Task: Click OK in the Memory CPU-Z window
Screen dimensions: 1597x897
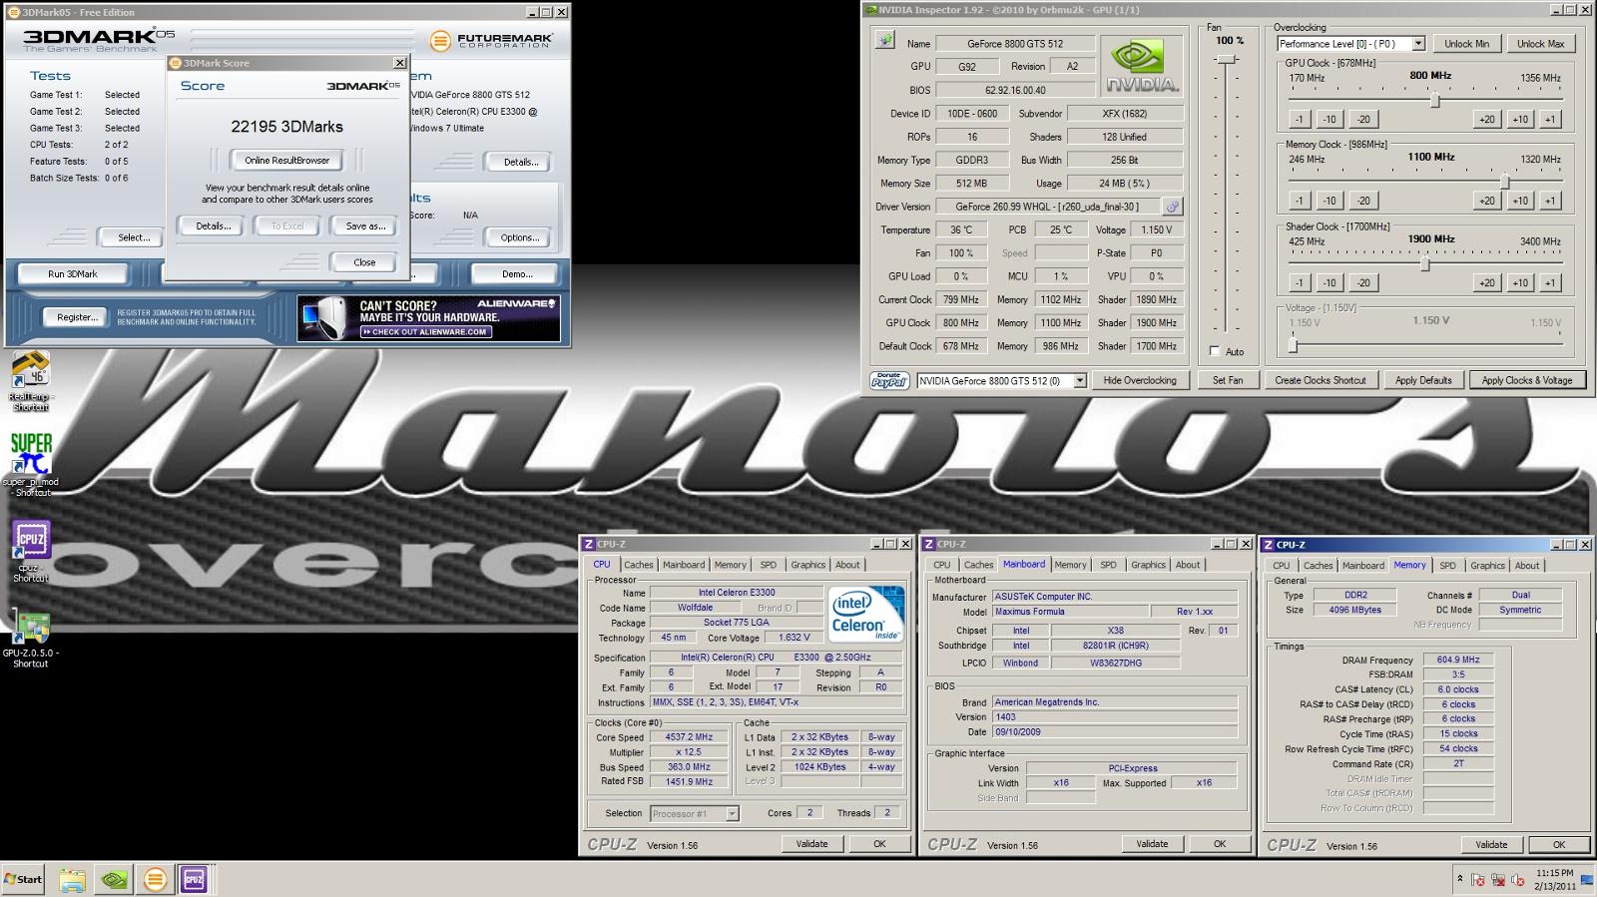Action: tap(1558, 845)
